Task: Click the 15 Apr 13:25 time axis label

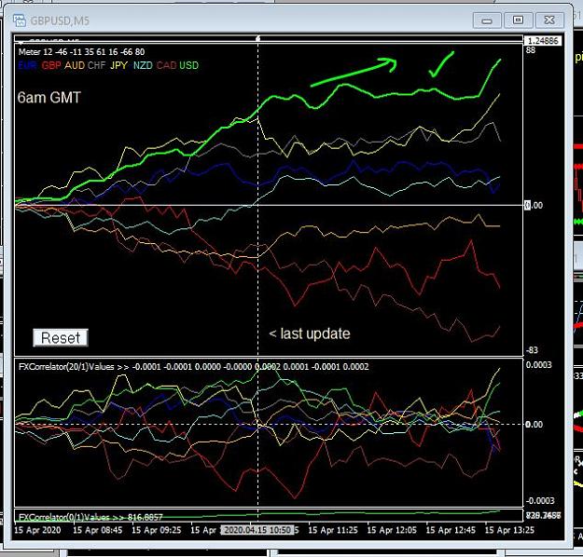Action: [509, 530]
